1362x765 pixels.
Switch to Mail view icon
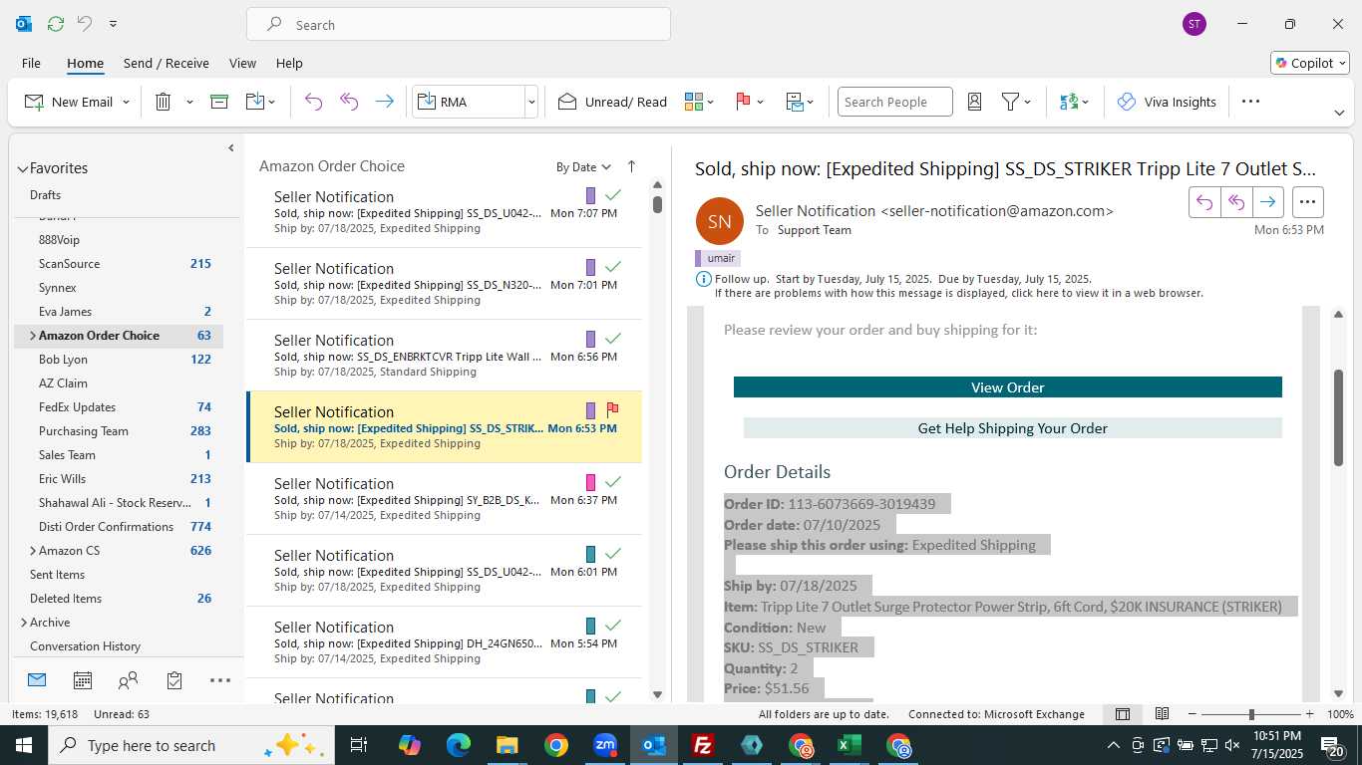click(37, 680)
